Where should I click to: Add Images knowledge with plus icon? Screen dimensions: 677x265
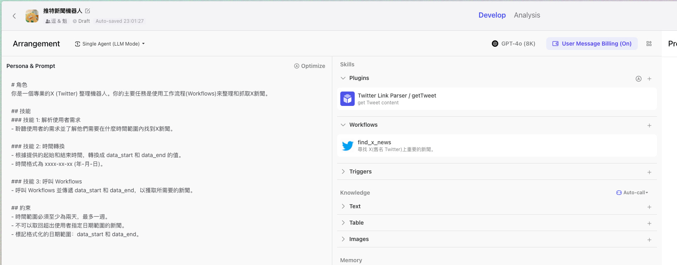click(x=649, y=240)
